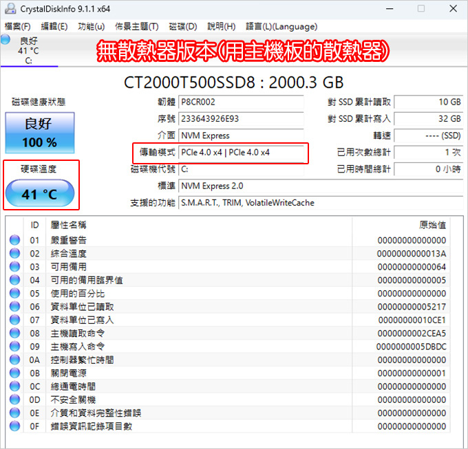Click the supported features field with S.M.A.R.T., TRIM

pos(321,203)
